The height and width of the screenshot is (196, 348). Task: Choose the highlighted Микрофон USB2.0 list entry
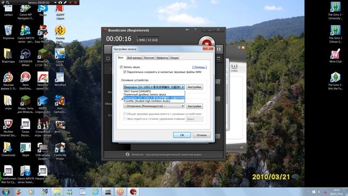154,97
